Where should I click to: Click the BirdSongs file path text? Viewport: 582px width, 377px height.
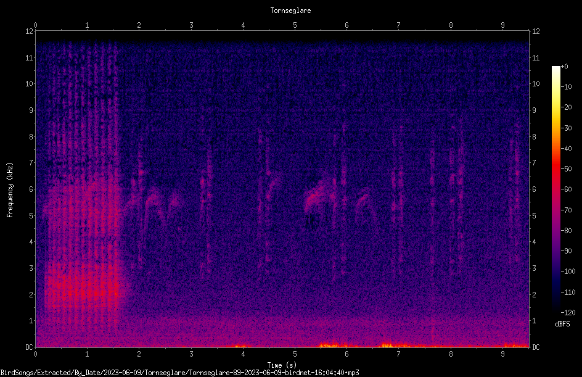179,373
